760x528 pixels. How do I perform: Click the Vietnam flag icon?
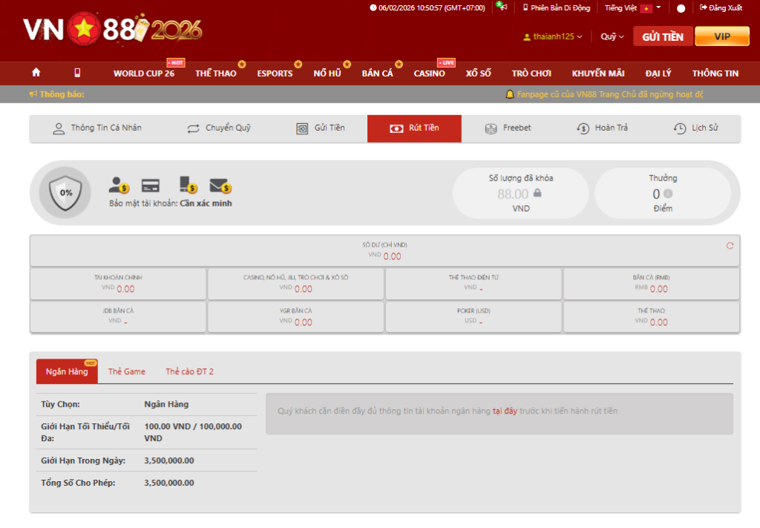pyautogui.click(x=646, y=8)
